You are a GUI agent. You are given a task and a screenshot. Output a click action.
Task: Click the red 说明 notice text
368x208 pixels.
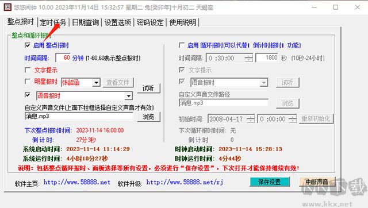tap(159, 168)
